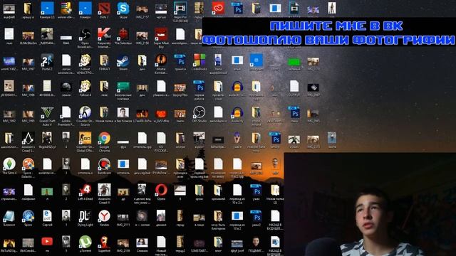456x256 pixels.
Task: Open the OBS Studio shortcut
Action: 199,113
